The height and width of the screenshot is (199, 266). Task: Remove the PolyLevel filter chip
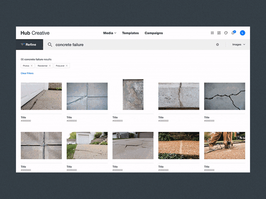click(66, 66)
